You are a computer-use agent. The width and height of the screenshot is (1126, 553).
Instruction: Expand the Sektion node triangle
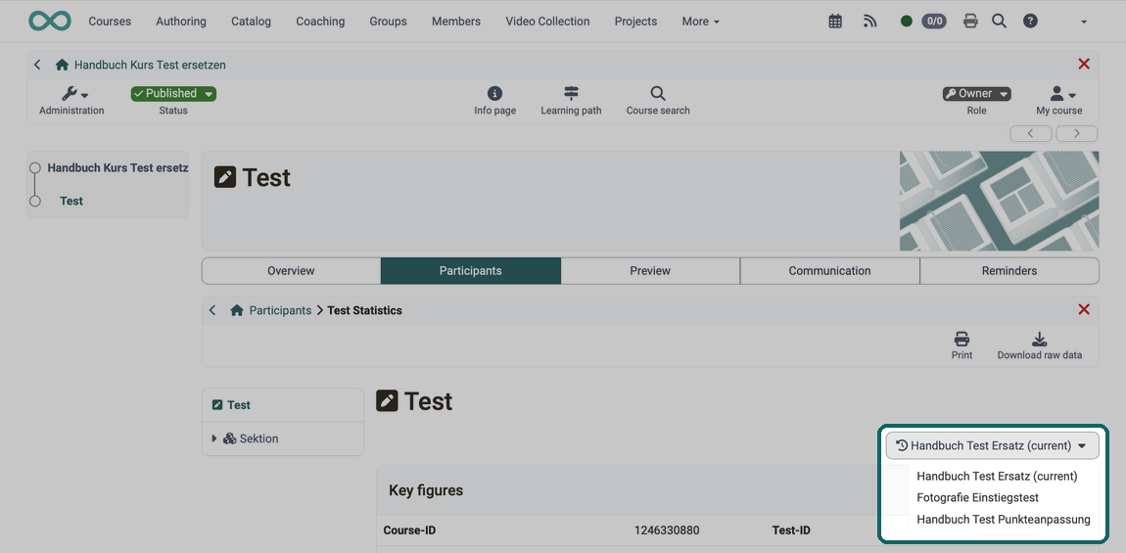tap(214, 438)
